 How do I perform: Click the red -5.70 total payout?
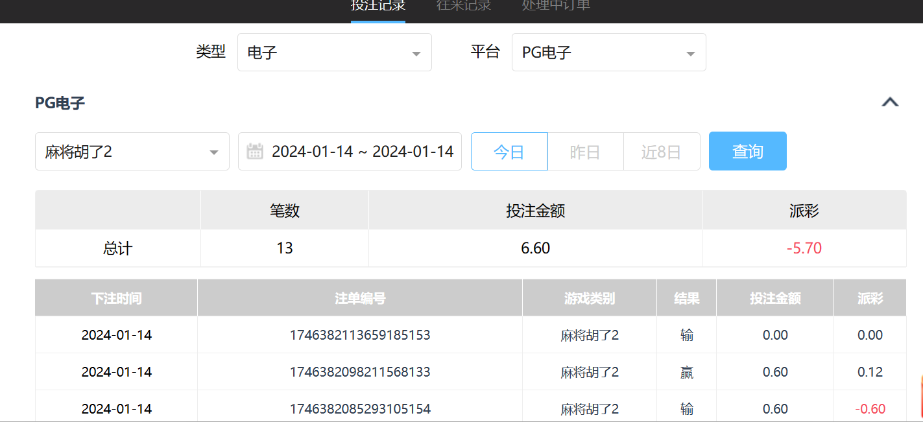804,248
